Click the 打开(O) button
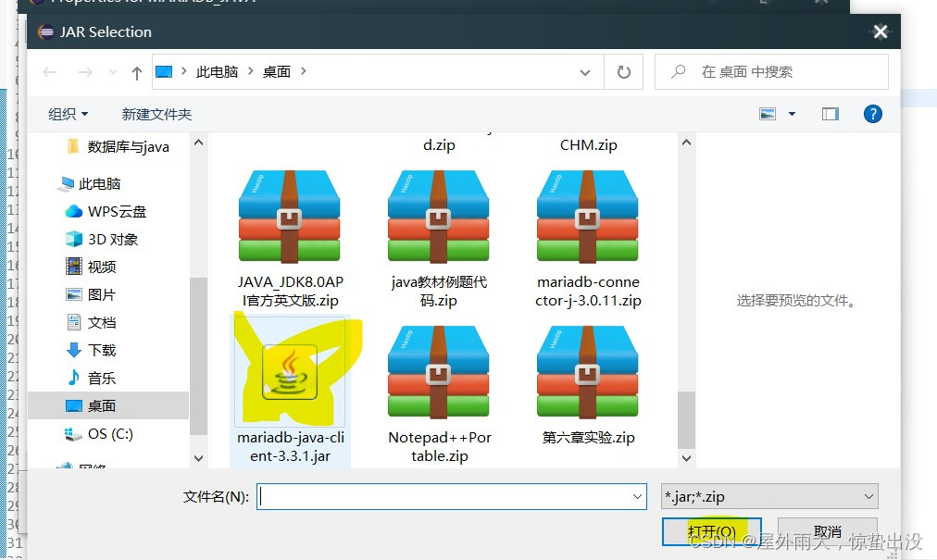 [711, 529]
